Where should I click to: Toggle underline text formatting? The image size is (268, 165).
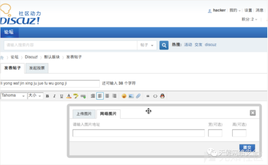pos(61,96)
